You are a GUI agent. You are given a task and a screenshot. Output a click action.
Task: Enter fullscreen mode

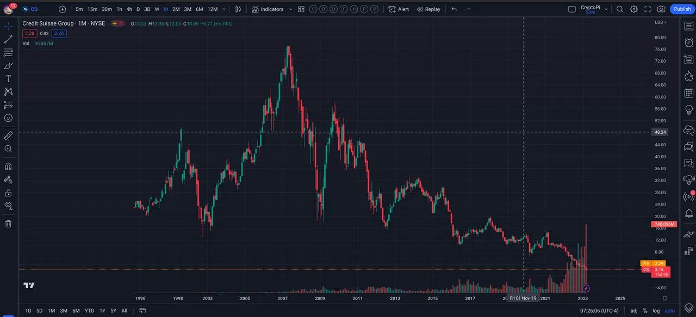648,9
